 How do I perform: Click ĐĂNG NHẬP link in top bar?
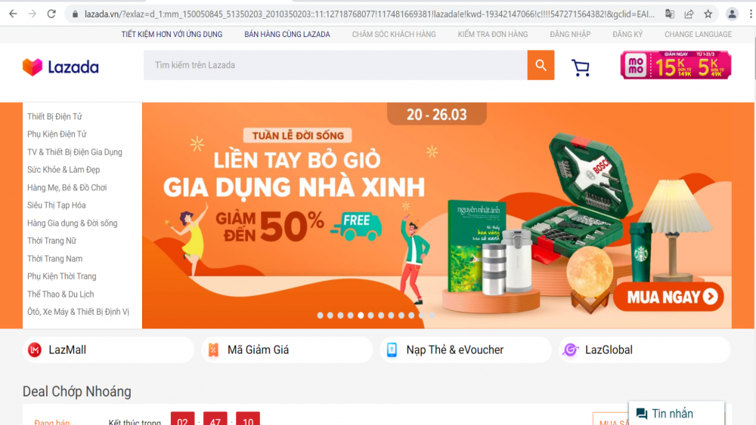[x=570, y=34]
